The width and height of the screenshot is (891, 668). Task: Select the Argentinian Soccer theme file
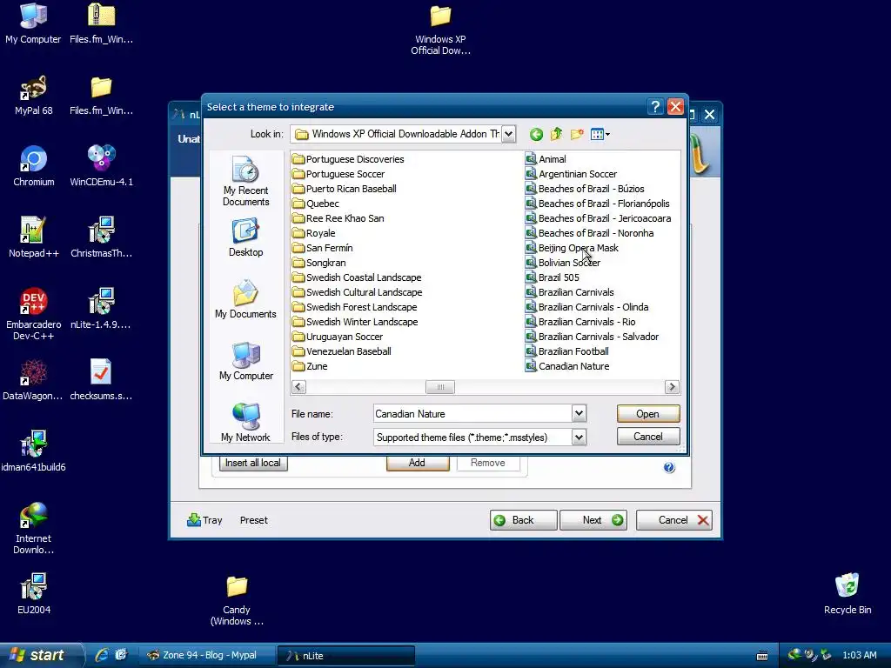[x=571, y=174]
